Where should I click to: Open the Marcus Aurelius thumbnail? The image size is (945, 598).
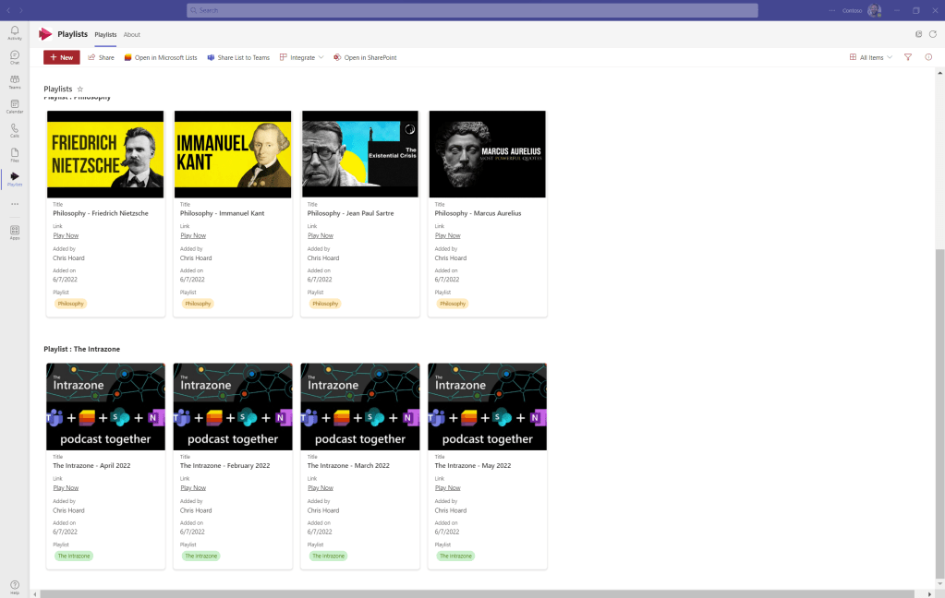tap(488, 154)
